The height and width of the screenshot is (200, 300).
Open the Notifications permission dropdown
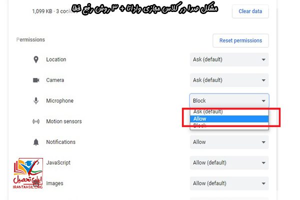[229, 142]
